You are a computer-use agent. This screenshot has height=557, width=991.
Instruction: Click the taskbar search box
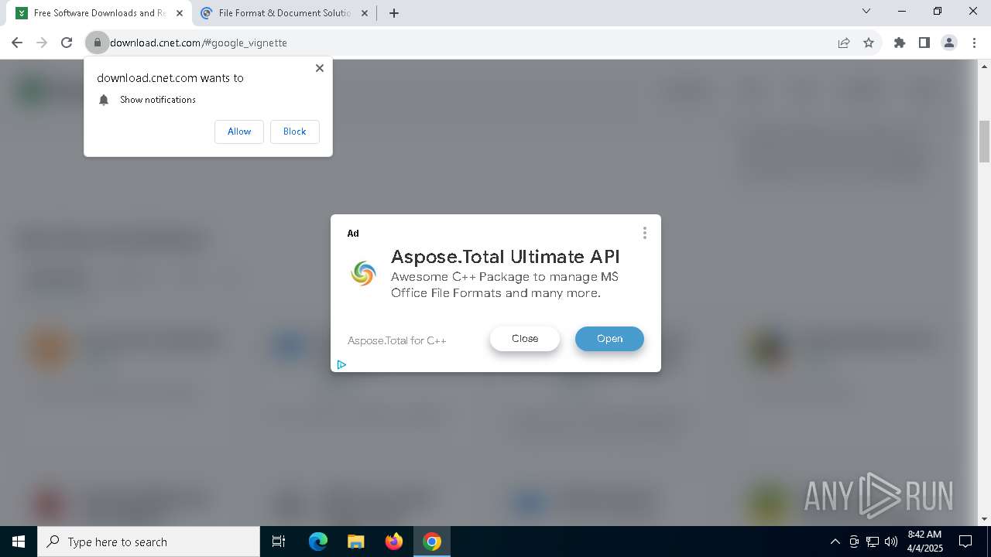coord(149,542)
